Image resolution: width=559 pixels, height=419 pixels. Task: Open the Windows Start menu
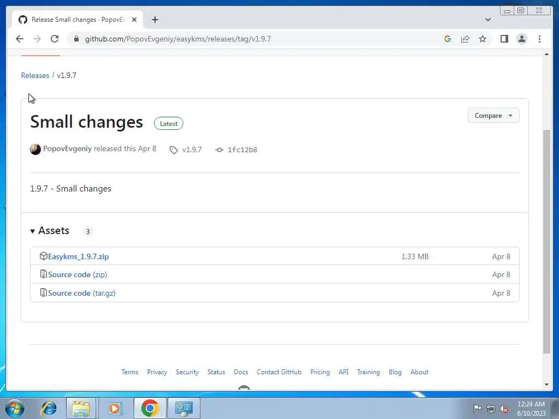pos(15,408)
